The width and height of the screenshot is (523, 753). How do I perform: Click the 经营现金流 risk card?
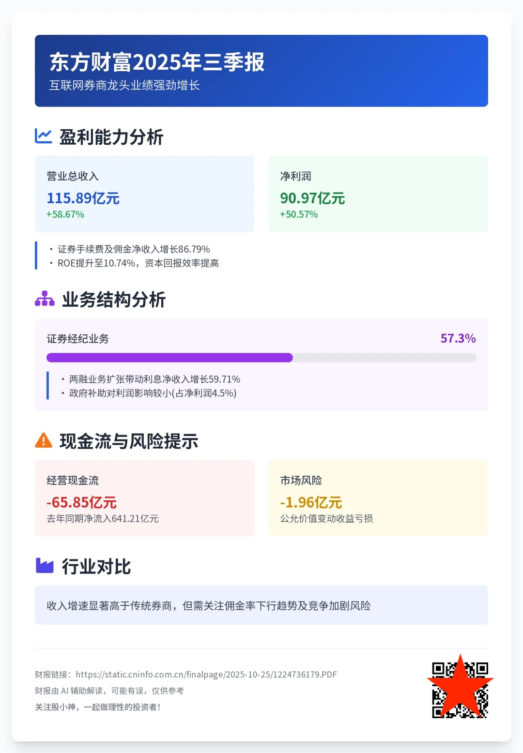(x=144, y=498)
